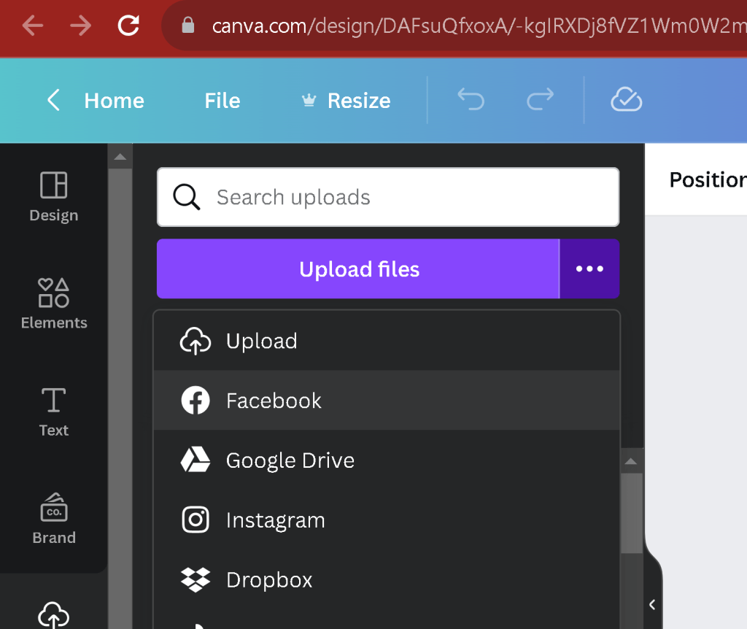Collapse the side panel with the arrow
The width and height of the screenshot is (747, 629).
[x=652, y=605]
